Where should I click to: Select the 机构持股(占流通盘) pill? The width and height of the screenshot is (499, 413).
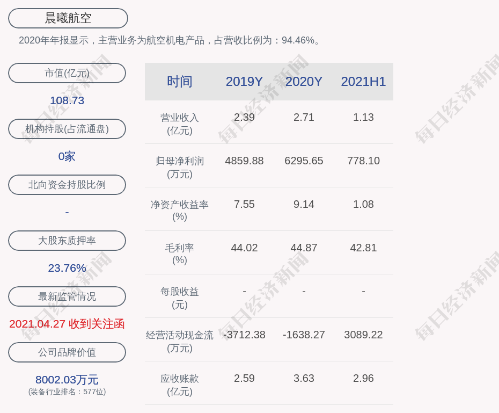pyautogui.click(x=67, y=129)
